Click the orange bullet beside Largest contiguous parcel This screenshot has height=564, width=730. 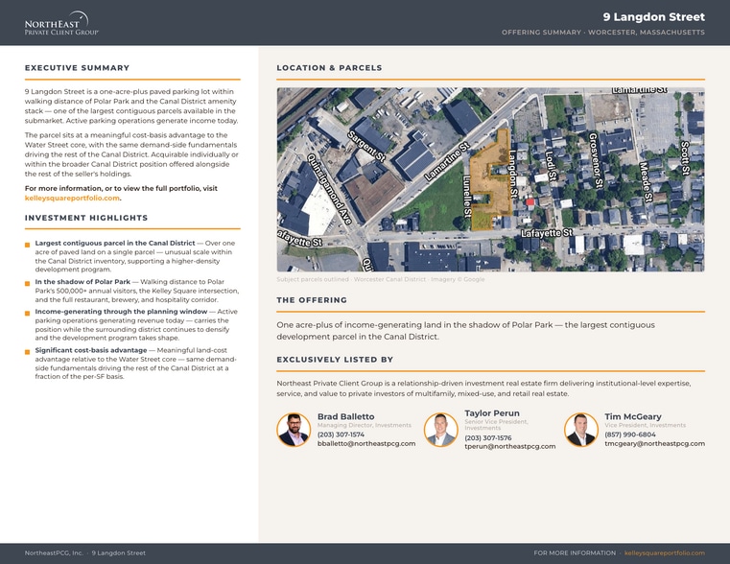(28, 245)
